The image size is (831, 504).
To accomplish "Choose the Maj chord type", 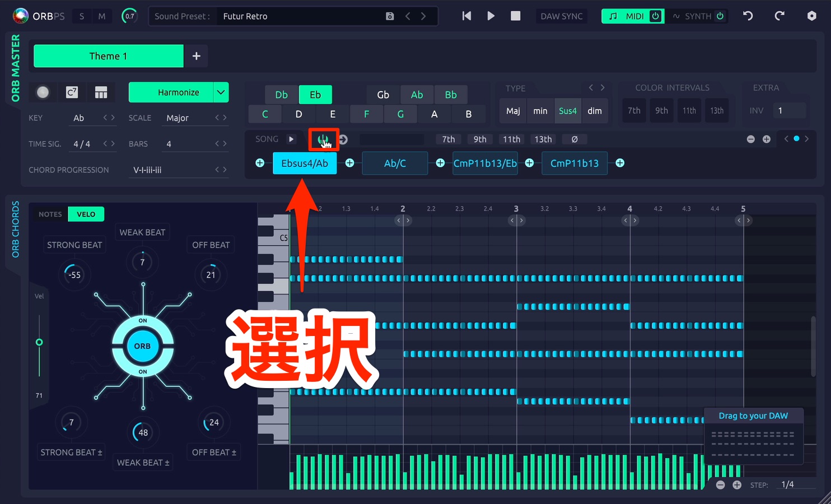I will 513,111.
